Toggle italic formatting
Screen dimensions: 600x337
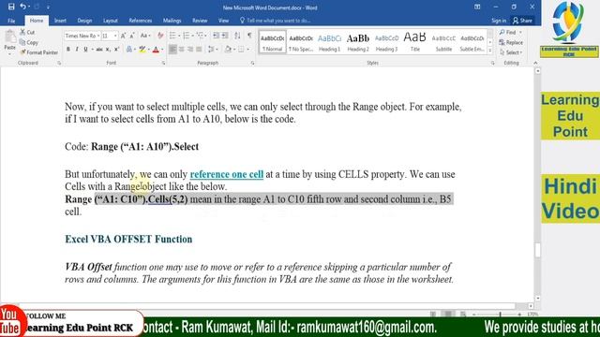pyautogui.click(x=77, y=50)
